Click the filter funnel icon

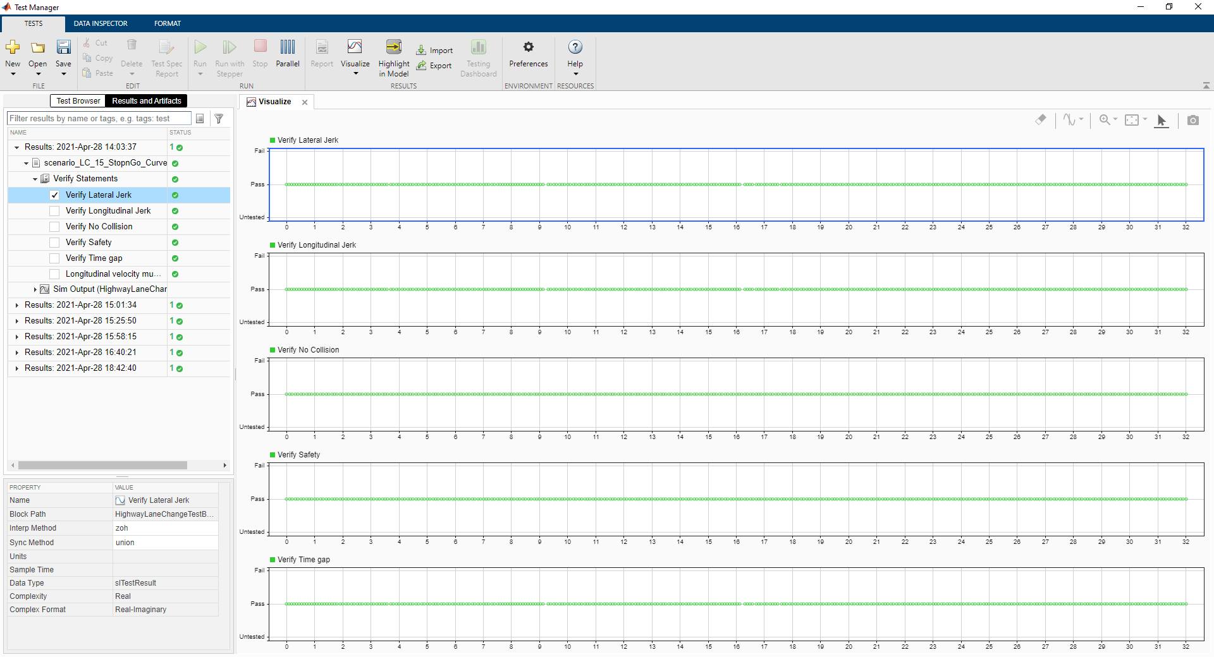point(219,119)
